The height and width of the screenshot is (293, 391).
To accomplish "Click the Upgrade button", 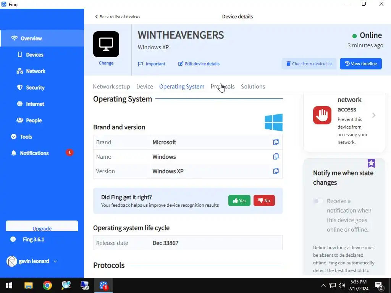I will pyautogui.click(x=42, y=226).
